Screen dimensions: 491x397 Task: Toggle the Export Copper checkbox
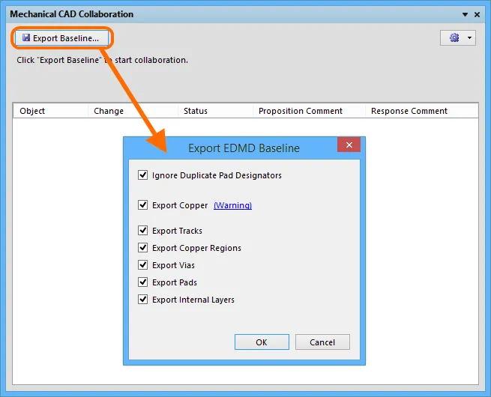click(x=142, y=205)
